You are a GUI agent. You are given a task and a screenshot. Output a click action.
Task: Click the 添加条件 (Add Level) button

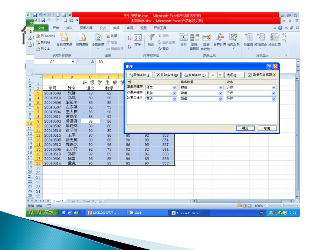pos(140,75)
